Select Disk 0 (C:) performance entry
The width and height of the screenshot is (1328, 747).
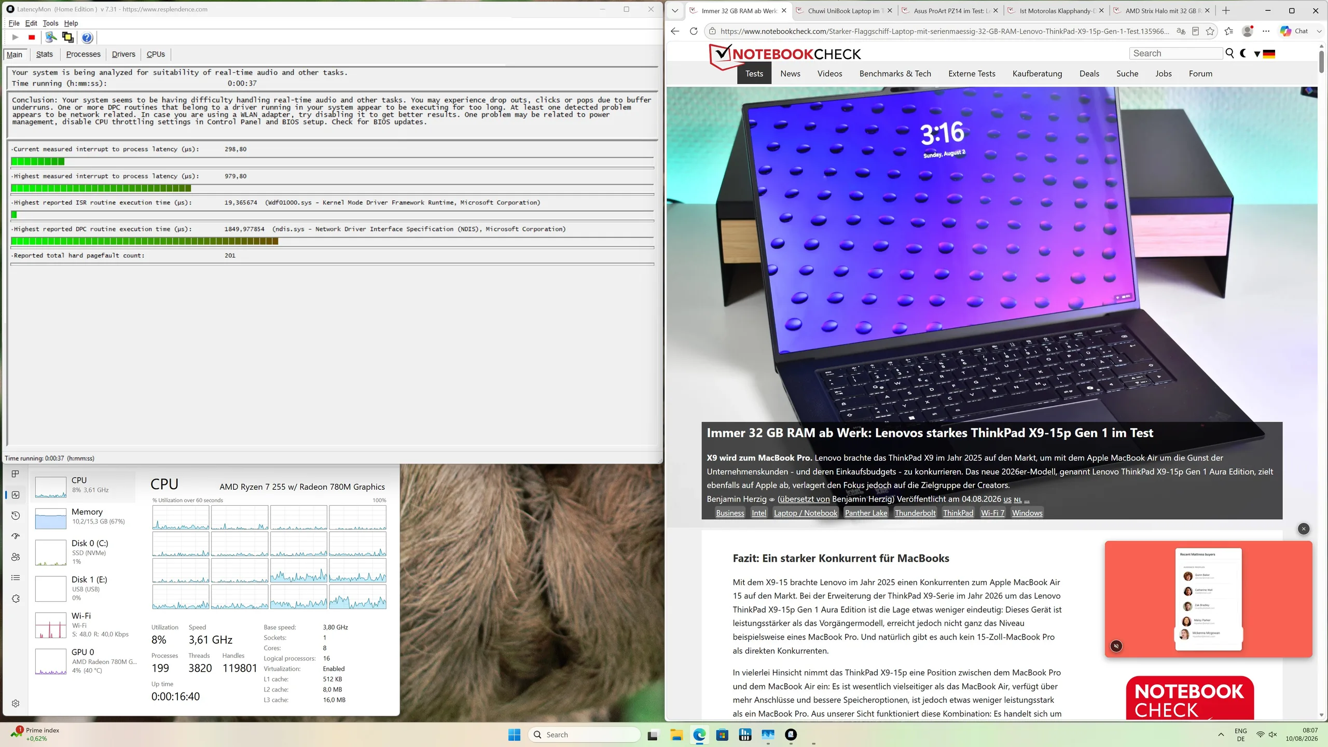[83, 552]
